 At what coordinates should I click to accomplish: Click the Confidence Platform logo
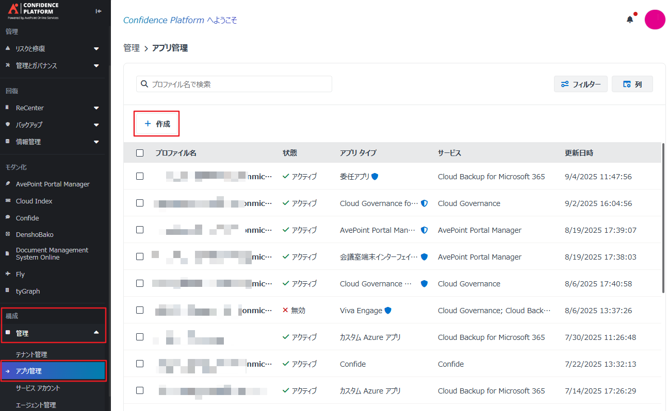(34, 10)
